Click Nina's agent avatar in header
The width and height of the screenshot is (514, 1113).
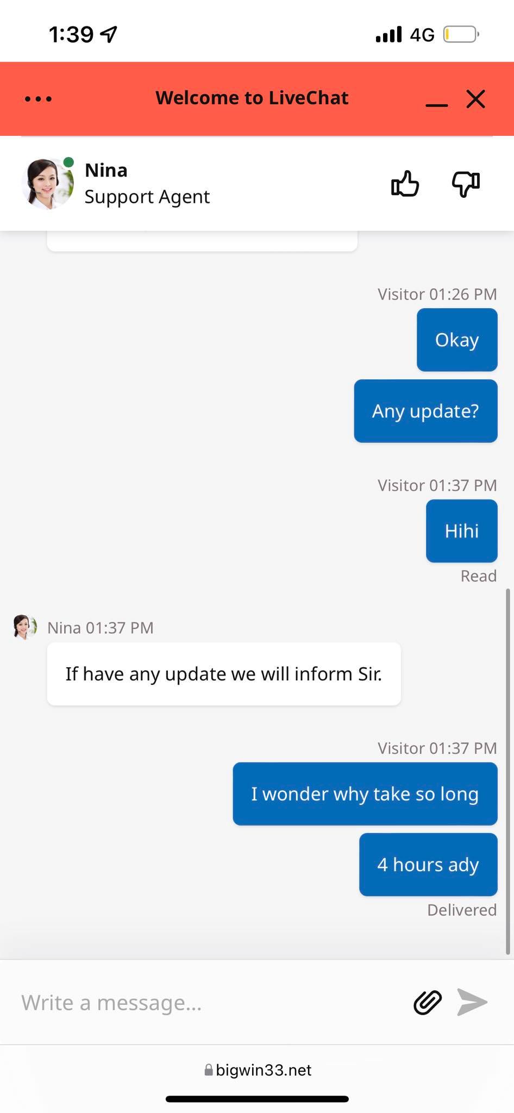click(x=47, y=184)
